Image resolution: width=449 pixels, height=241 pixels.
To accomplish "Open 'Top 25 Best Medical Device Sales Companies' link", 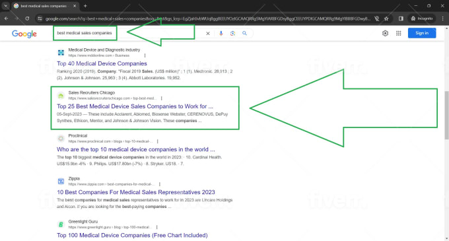I will point(135,106).
